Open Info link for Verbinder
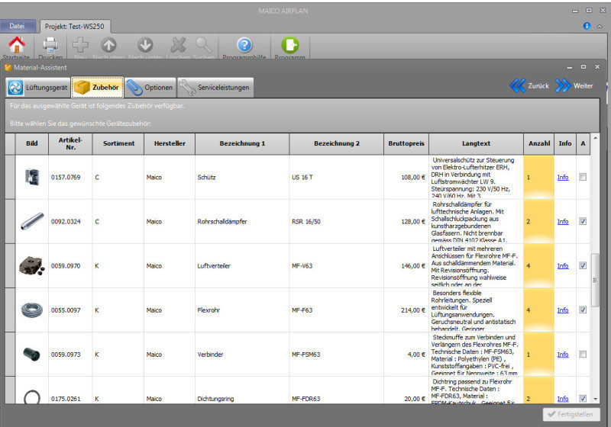The height and width of the screenshot is (427, 611). [563, 355]
